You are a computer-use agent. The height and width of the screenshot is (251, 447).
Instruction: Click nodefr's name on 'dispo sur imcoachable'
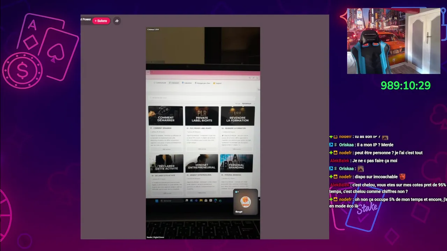coord(345,177)
